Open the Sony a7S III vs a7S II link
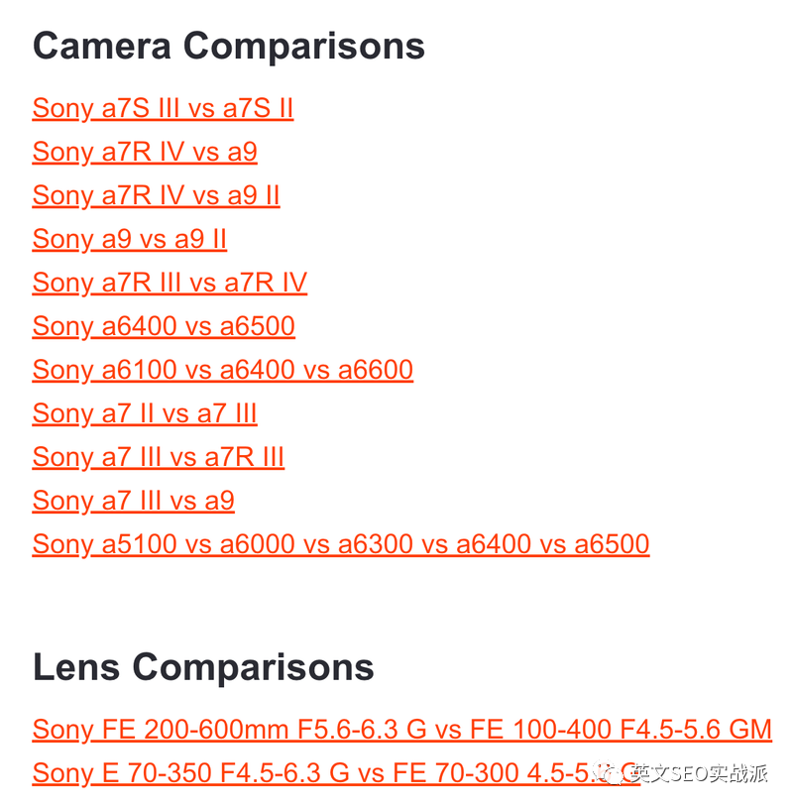This screenshot has height=808, width=793. pos(163,109)
